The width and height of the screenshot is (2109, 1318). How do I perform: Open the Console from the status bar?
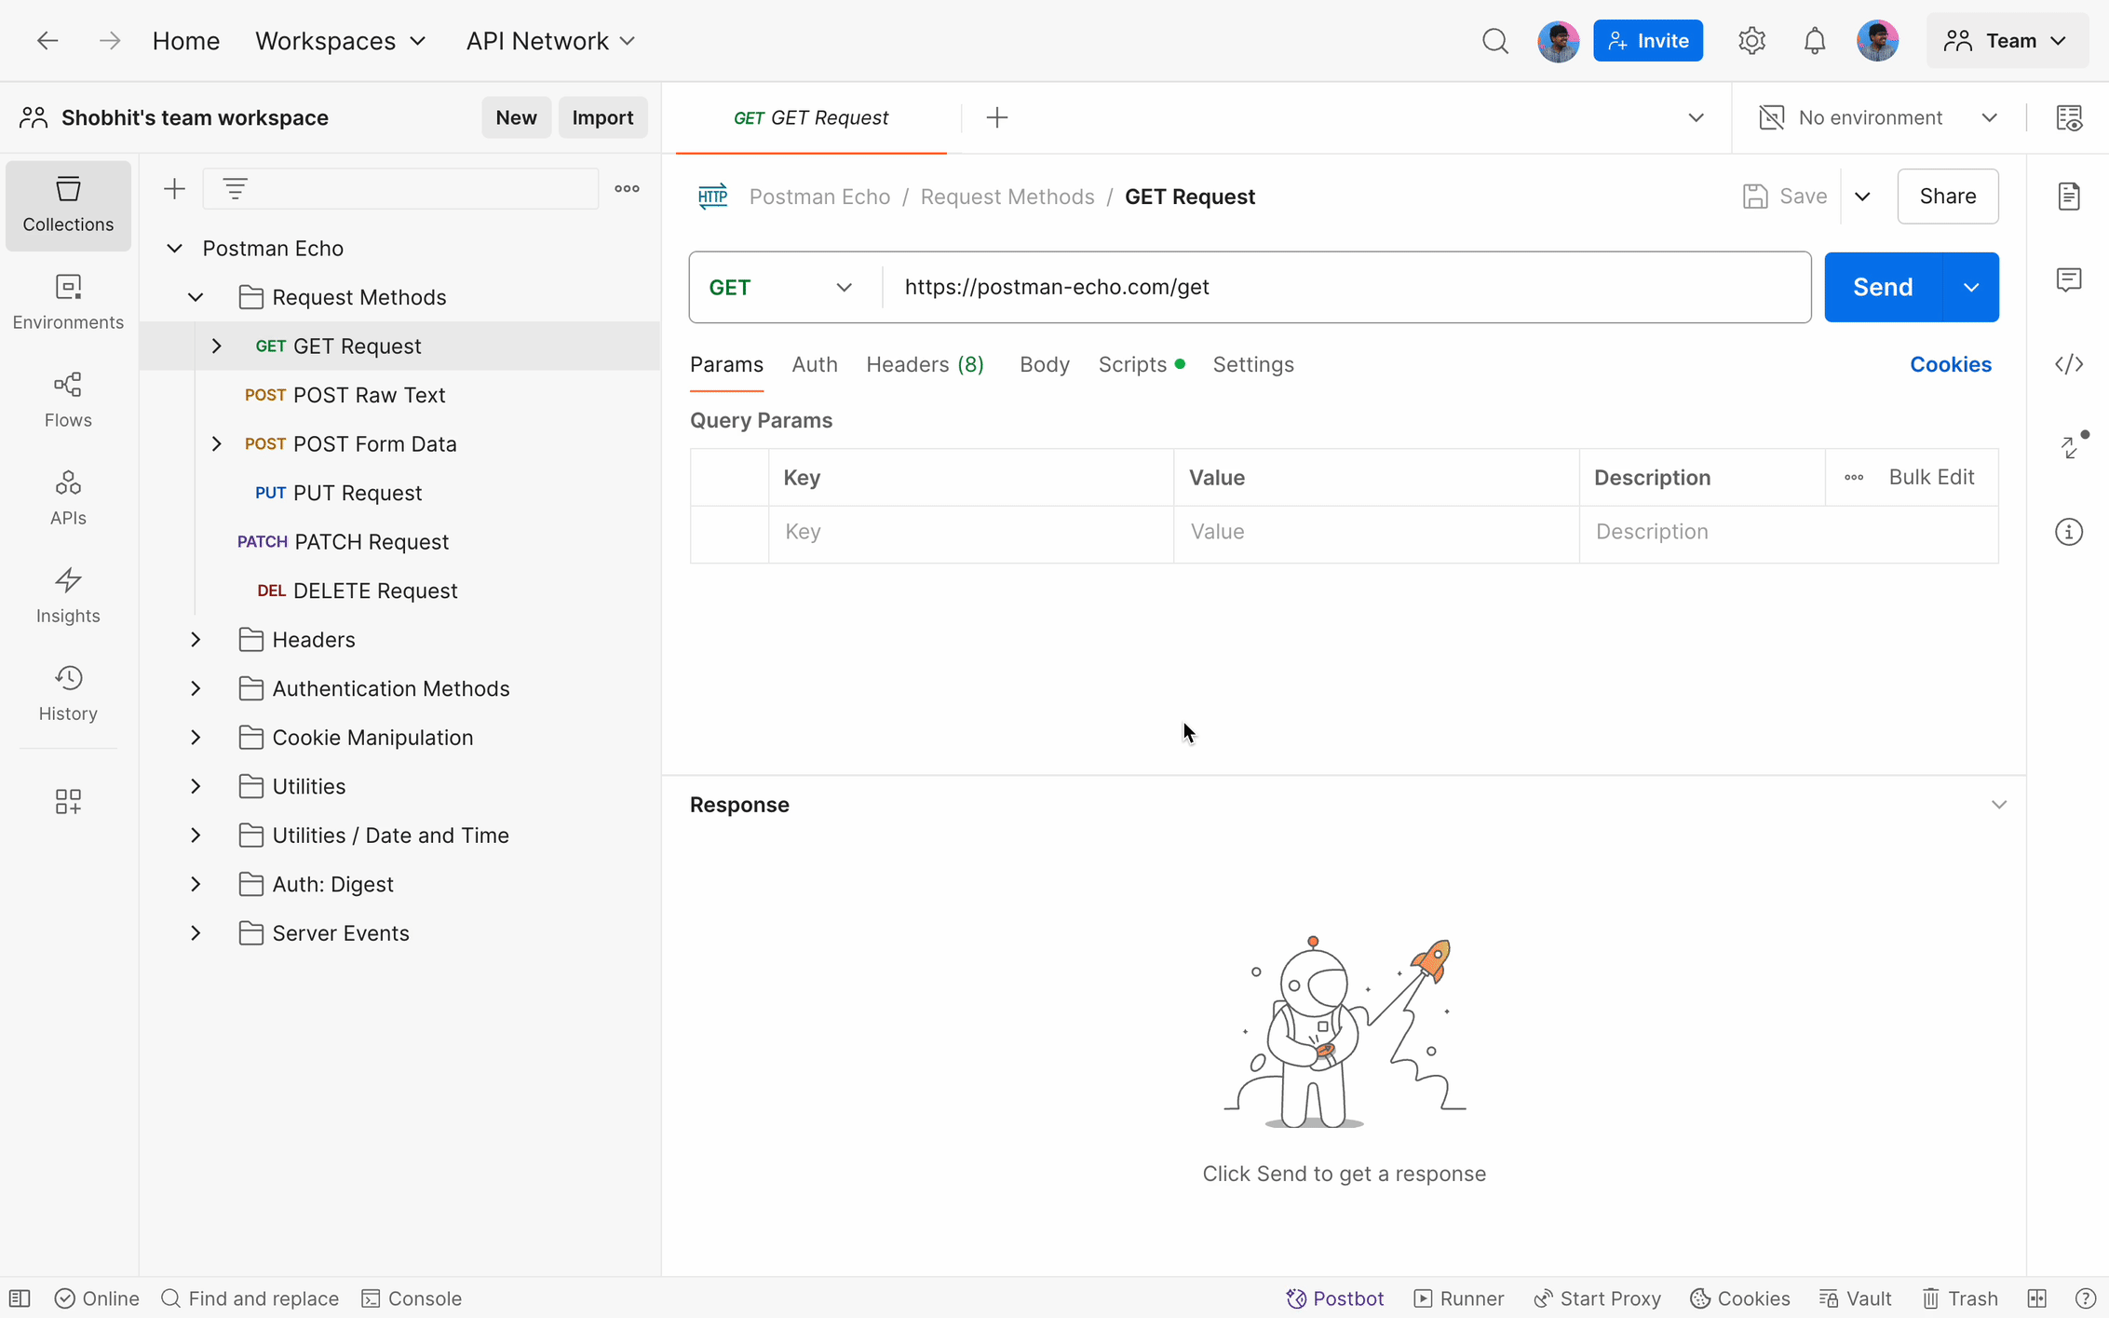coord(411,1298)
